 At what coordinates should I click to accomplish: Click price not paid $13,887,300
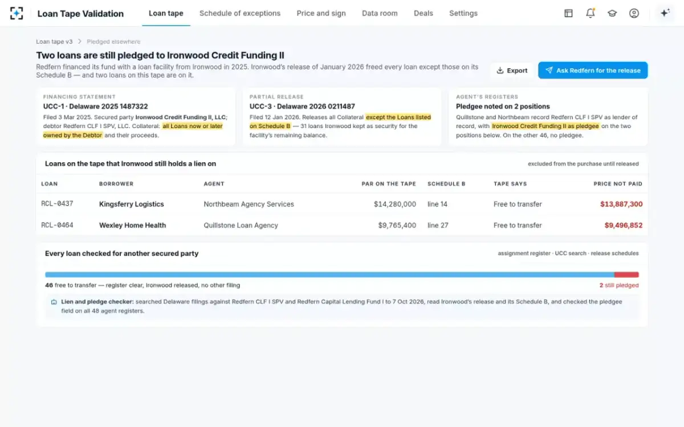click(x=621, y=204)
